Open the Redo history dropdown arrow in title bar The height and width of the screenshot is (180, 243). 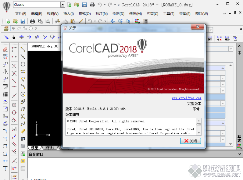coord(115,5)
